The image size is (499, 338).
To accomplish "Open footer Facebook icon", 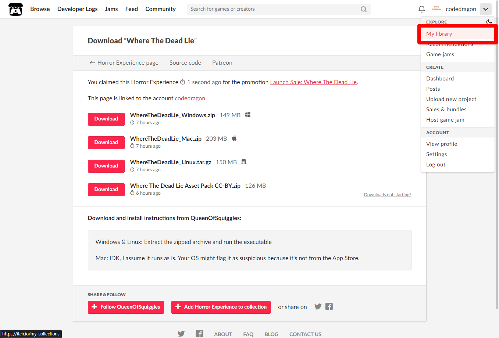I will (x=199, y=334).
